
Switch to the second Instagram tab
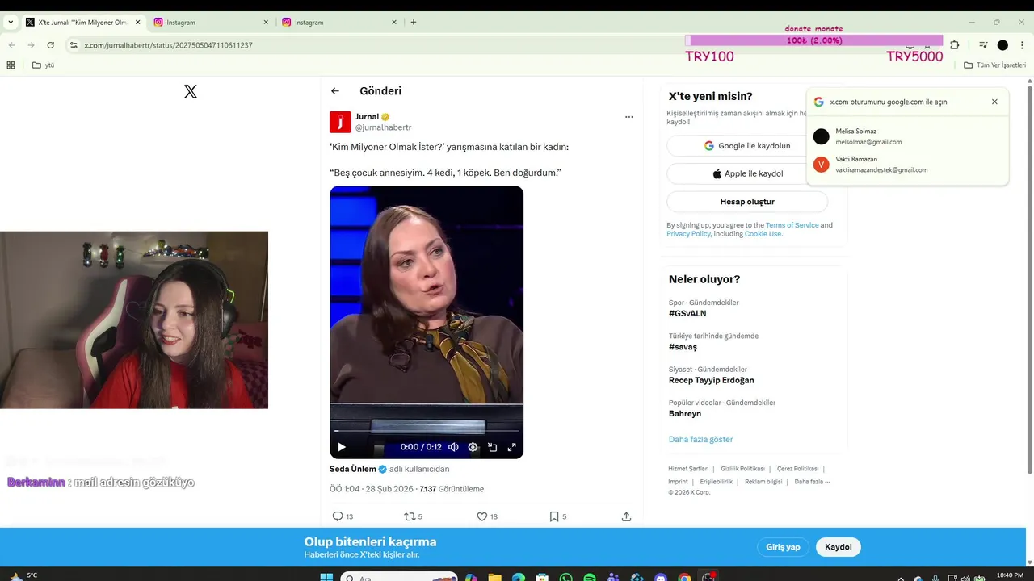click(x=338, y=23)
